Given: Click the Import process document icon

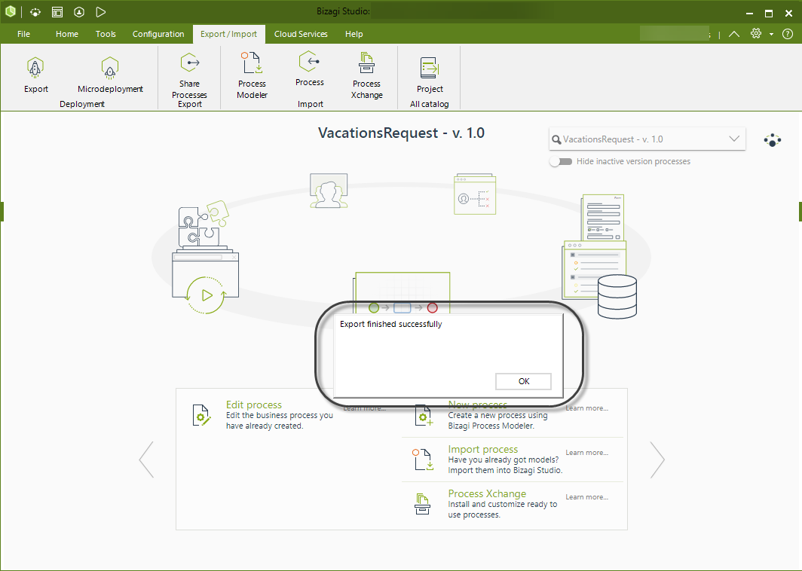Looking at the screenshot, I should [424, 459].
